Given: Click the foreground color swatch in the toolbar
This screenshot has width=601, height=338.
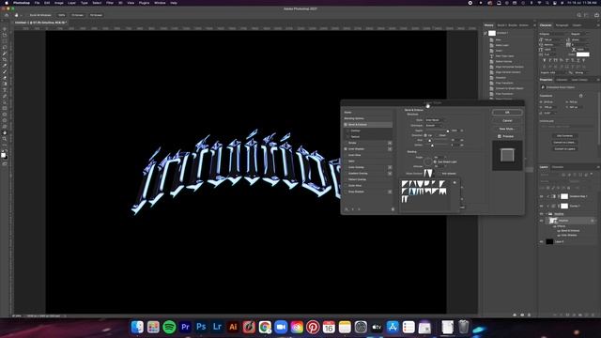Looking at the screenshot, I should click(x=4, y=154).
